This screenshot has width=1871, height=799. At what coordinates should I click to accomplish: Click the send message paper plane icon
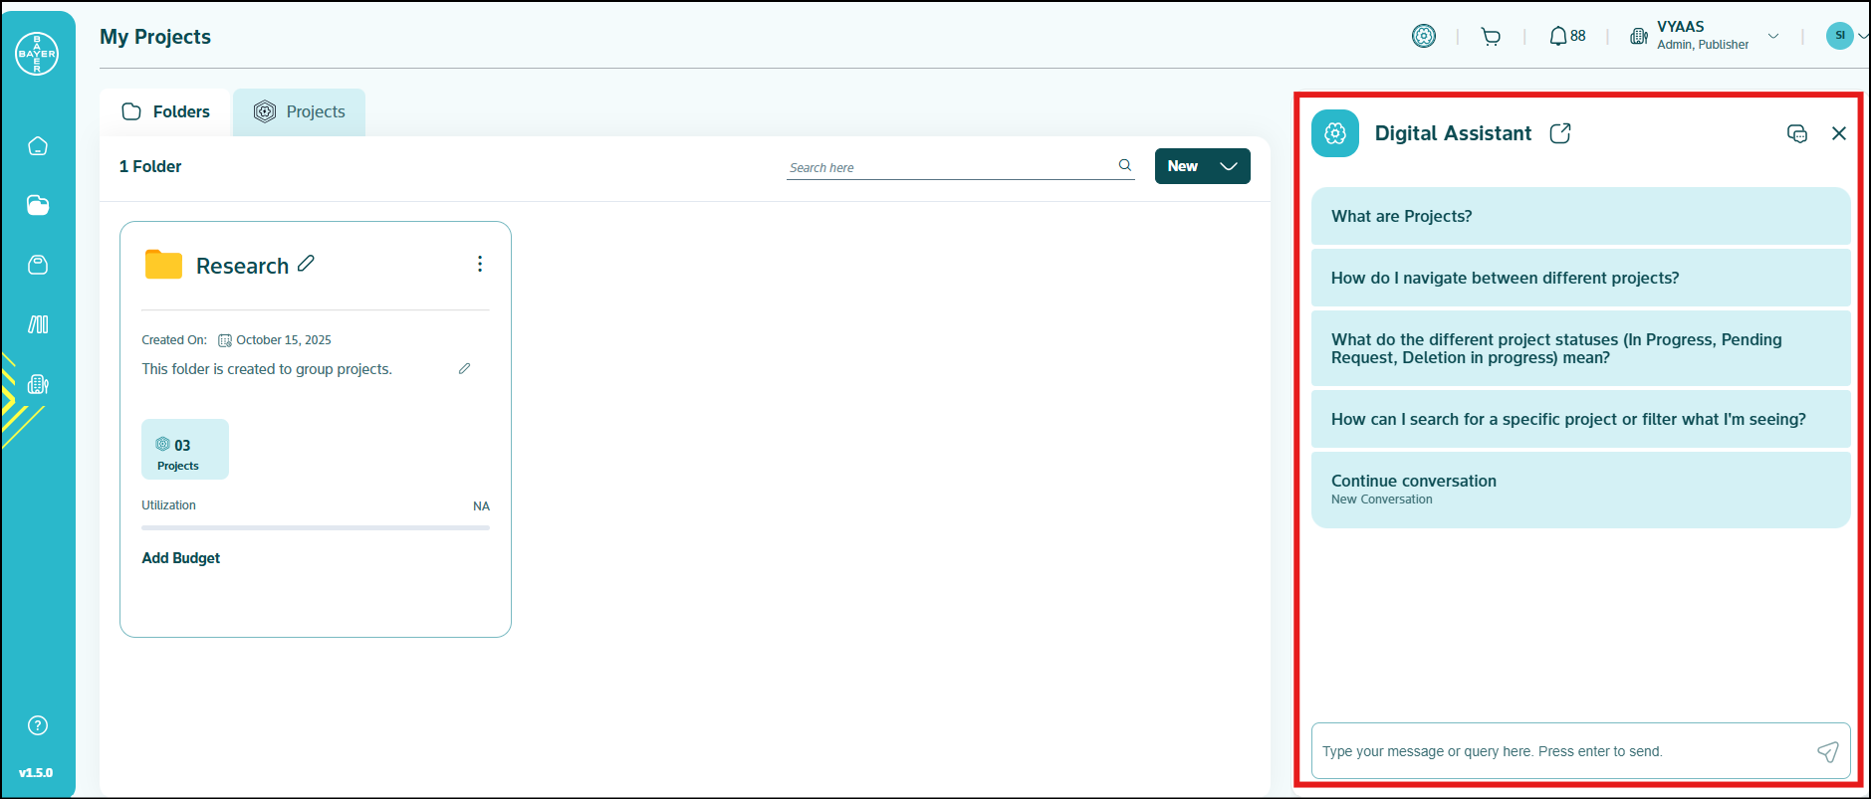tap(1827, 751)
